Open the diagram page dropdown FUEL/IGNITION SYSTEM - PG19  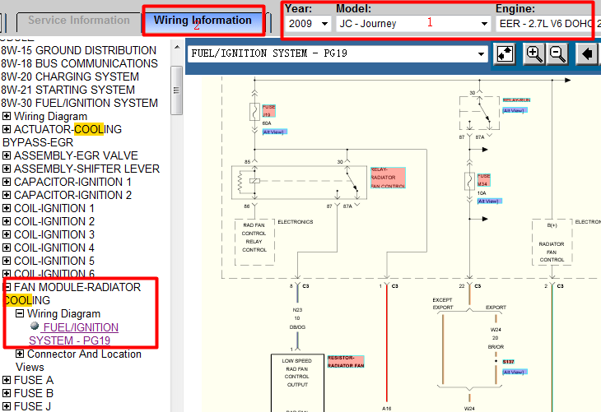point(338,53)
